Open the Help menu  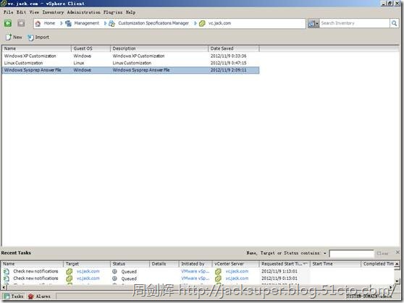130,12
